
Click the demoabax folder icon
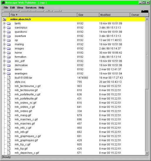pos(9,65)
